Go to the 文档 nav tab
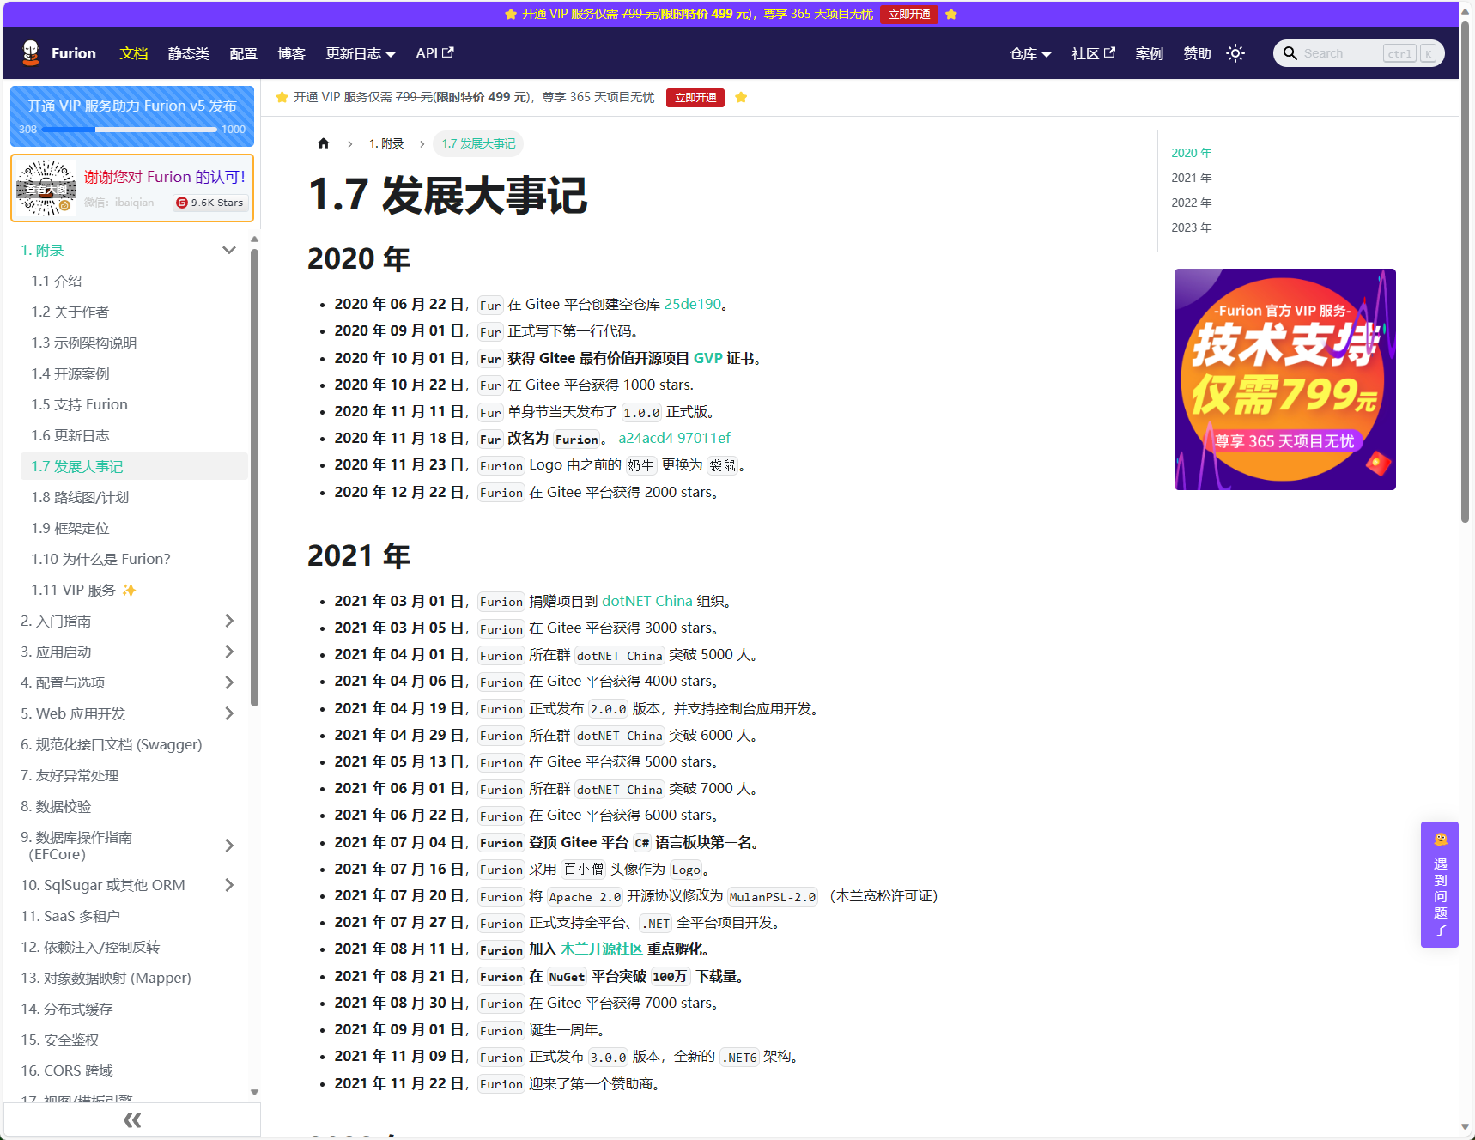 tap(134, 53)
